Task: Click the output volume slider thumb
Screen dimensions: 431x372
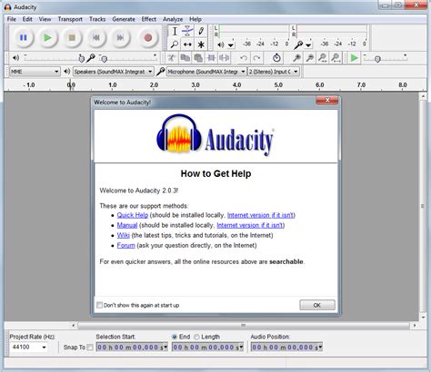Action: pos(81,58)
